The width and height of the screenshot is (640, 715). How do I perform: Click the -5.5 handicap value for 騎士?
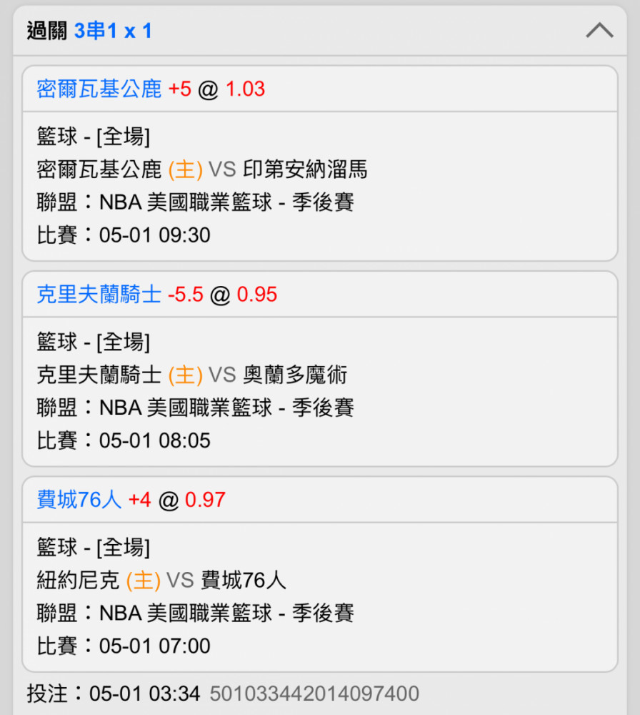tap(186, 295)
